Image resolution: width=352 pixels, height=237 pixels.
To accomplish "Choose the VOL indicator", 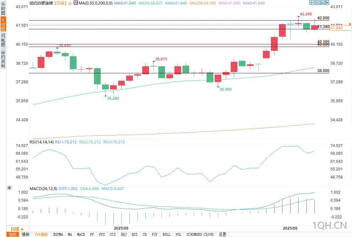I will [179, 234].
